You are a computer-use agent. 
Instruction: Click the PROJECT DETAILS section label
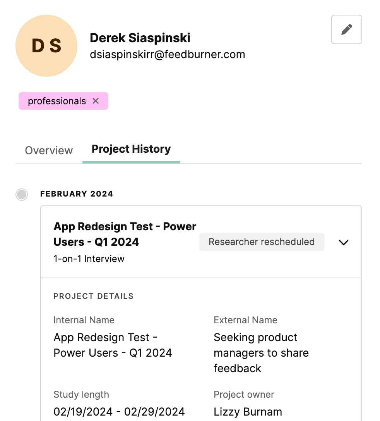coord(94,296)
